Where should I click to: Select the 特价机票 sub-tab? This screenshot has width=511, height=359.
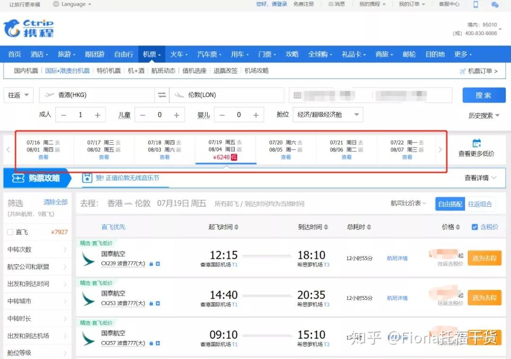tap(108, 70)
